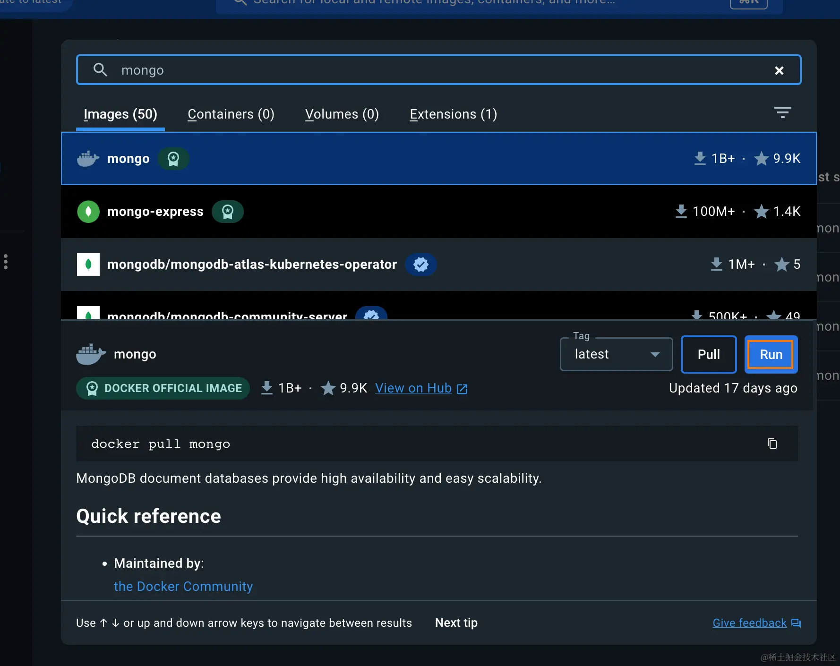
Task: Show the Next tip
Action: (x=456, y=623)
